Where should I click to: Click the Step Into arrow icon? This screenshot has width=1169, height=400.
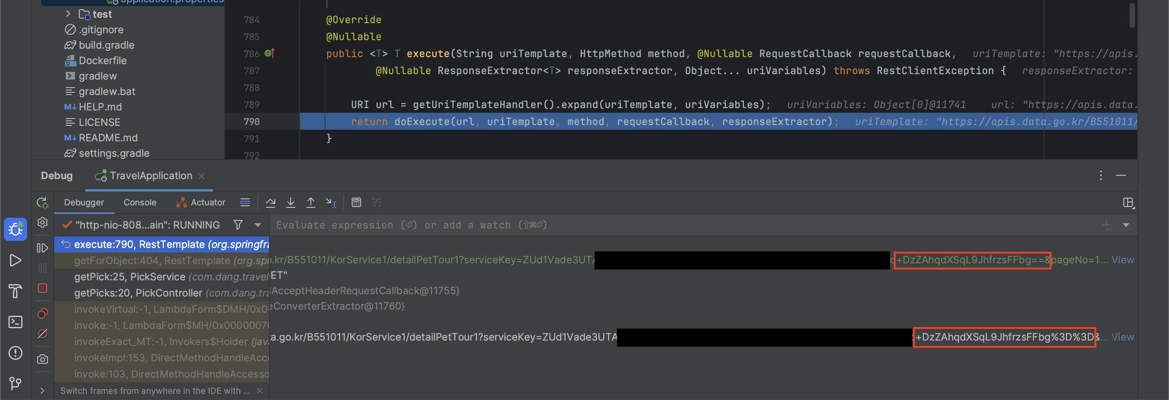click(290, 202)
